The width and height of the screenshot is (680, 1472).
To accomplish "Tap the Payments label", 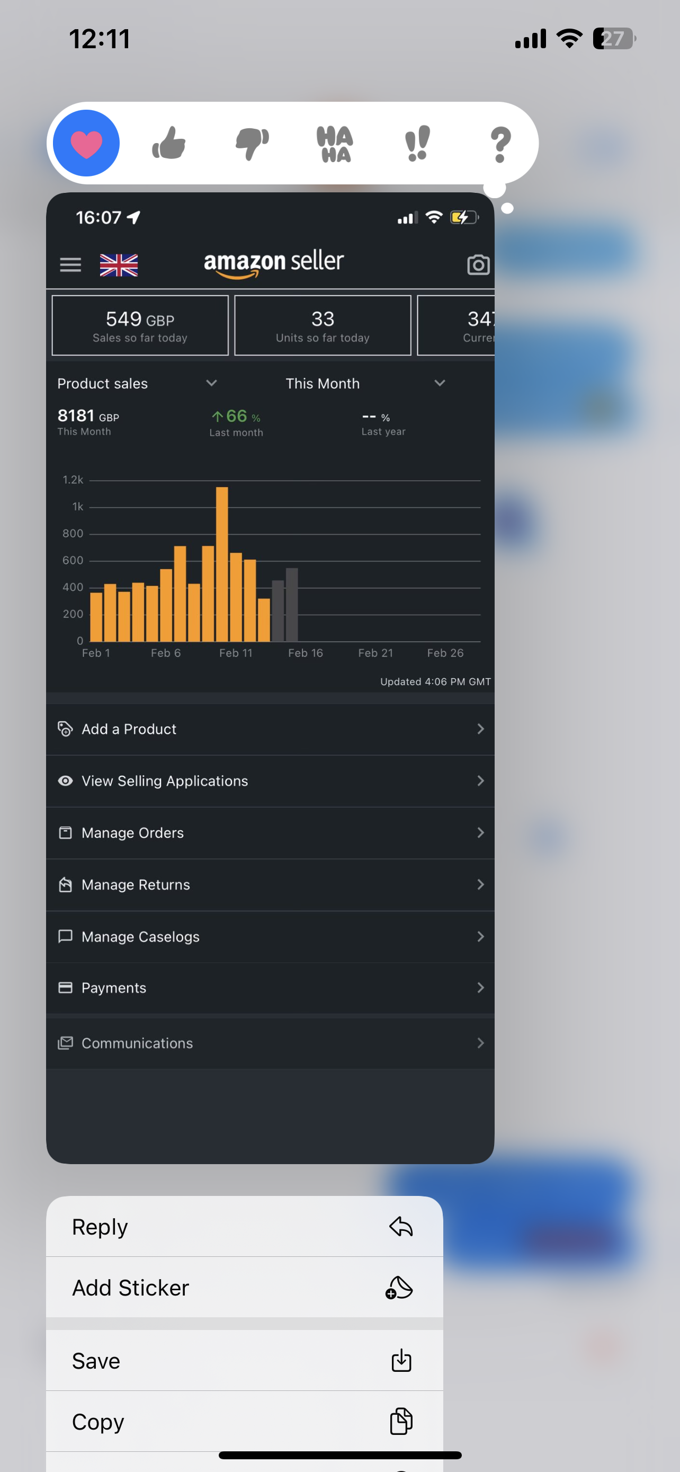I will click(x=114, y=988).
